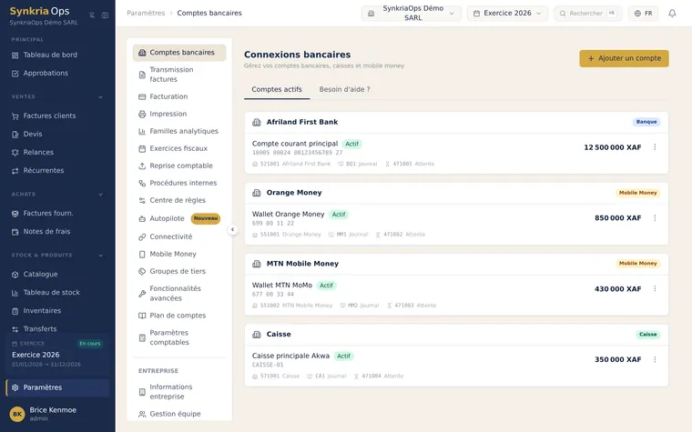The width and height of the screenshot is (692, 432).
Task: Click the Groupes de tiers tag icon
Action: coord(142,272)
